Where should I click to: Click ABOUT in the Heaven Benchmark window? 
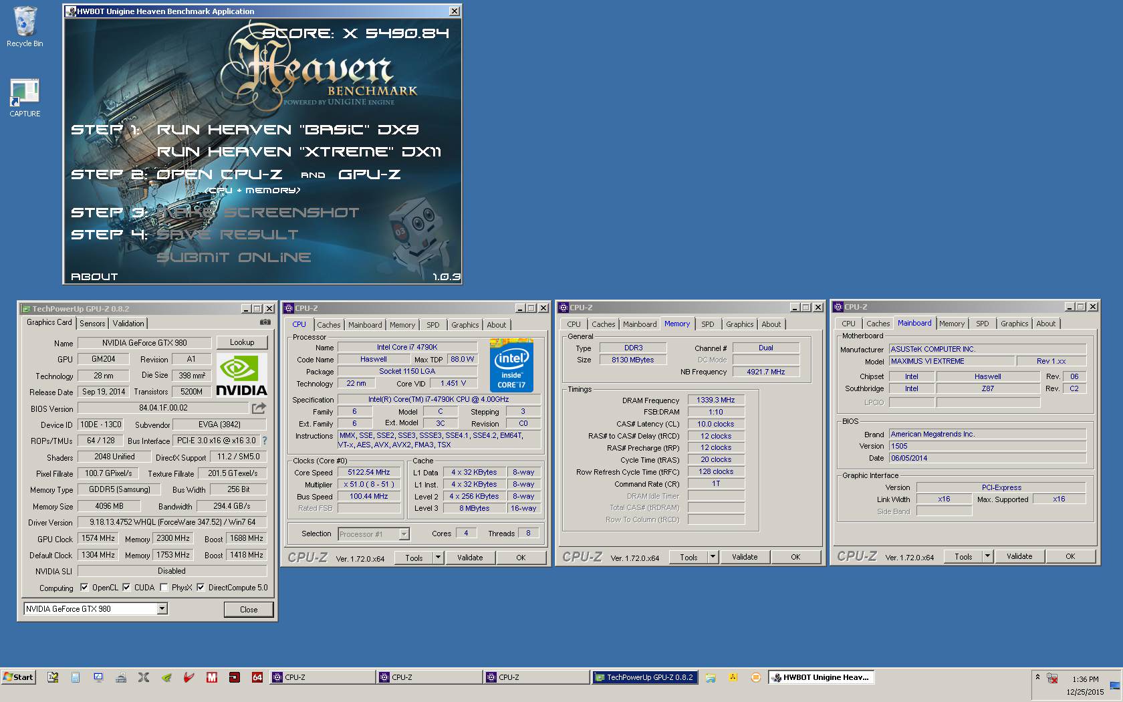(x=94, y=277)
